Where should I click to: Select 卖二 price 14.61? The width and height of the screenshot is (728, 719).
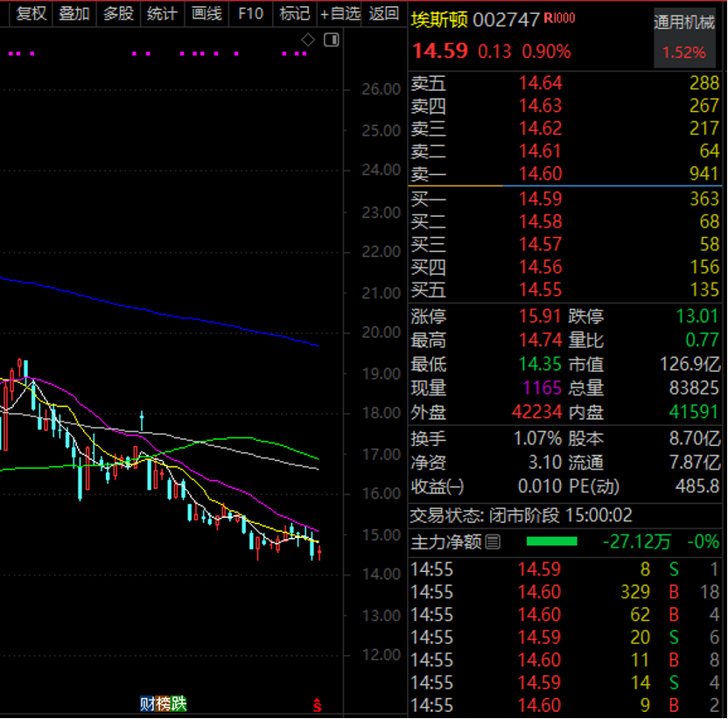[541, 151]
